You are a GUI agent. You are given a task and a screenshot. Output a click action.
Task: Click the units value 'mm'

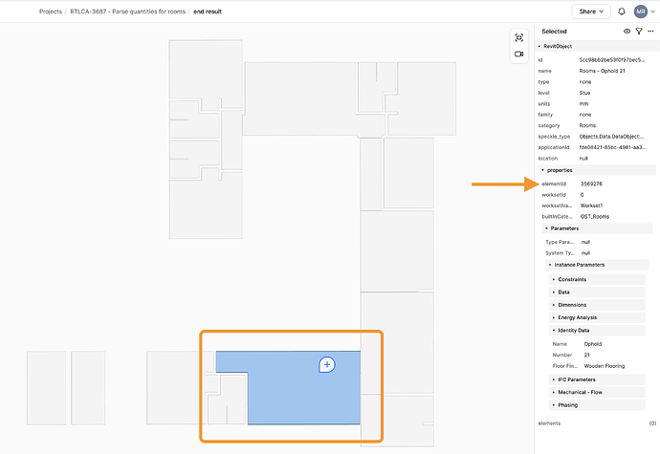pyautogui.click(x=583, y=104)
